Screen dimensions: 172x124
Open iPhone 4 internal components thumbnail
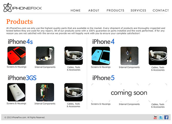(x=129, y=56)
